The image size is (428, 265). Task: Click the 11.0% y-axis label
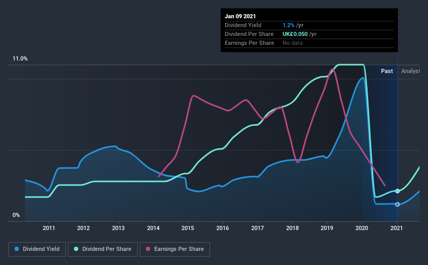tap(20, 59)
